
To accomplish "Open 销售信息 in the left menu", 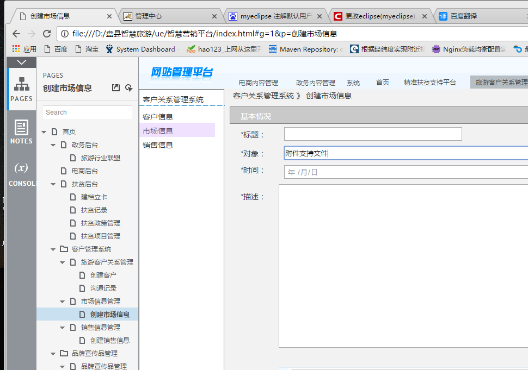I will coord(158,145).
